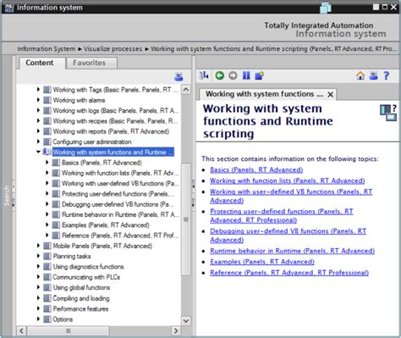Click the vertical scrollbar thumb in tree
Screen dimensions: 401x338
tap(186, 219)
